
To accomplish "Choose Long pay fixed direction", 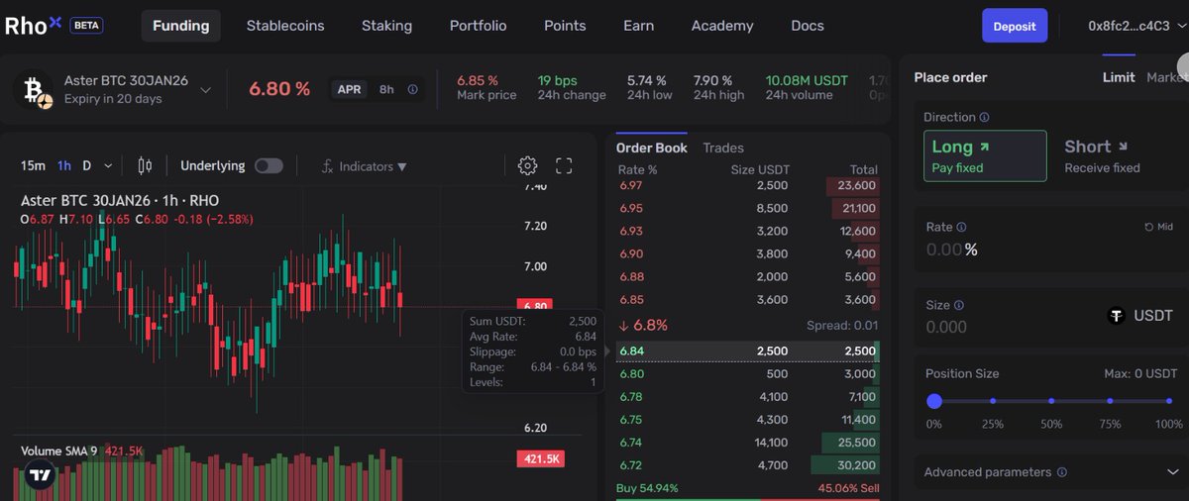I will click(x=985, y=156).
